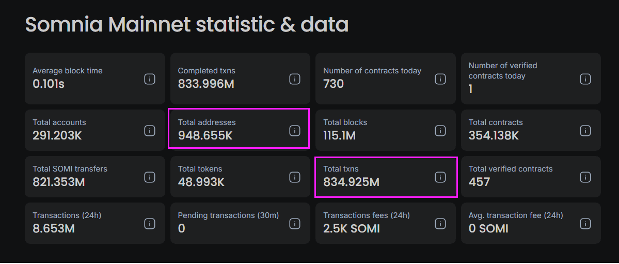Click Transactions fees (24h) info icon
The width and height of the screenshot is (619, 264).
coord(440,224)
